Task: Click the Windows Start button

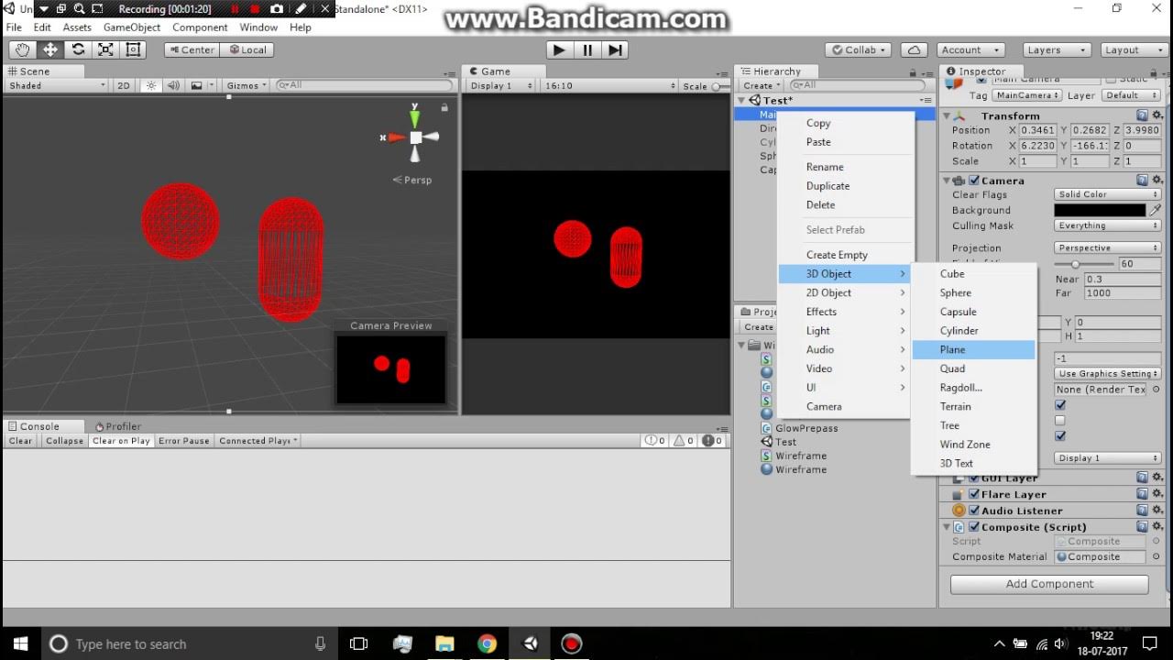Action: [20, 643]
